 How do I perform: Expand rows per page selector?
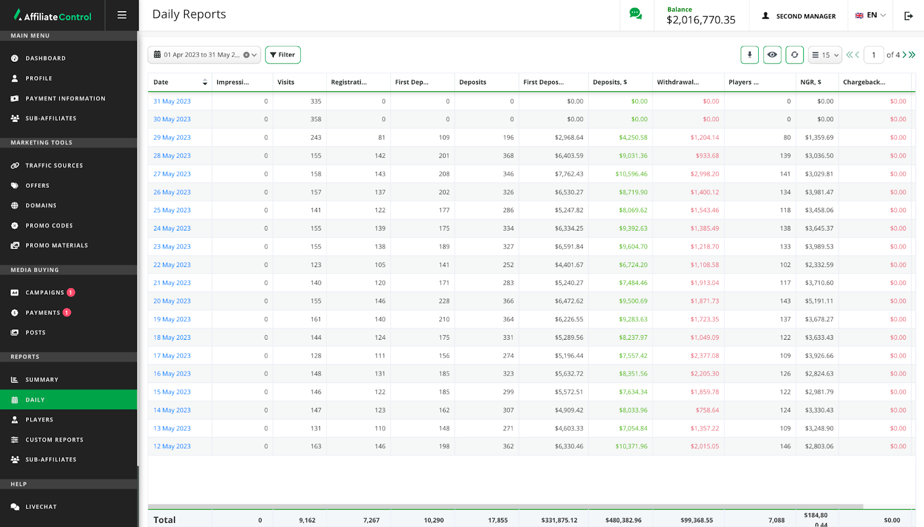[825, 55]
